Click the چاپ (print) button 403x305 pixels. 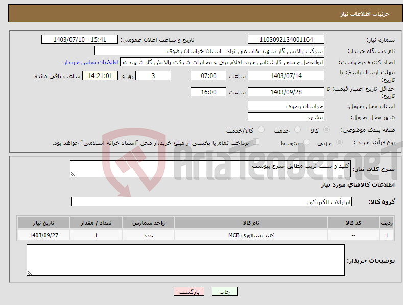point(224,291)
